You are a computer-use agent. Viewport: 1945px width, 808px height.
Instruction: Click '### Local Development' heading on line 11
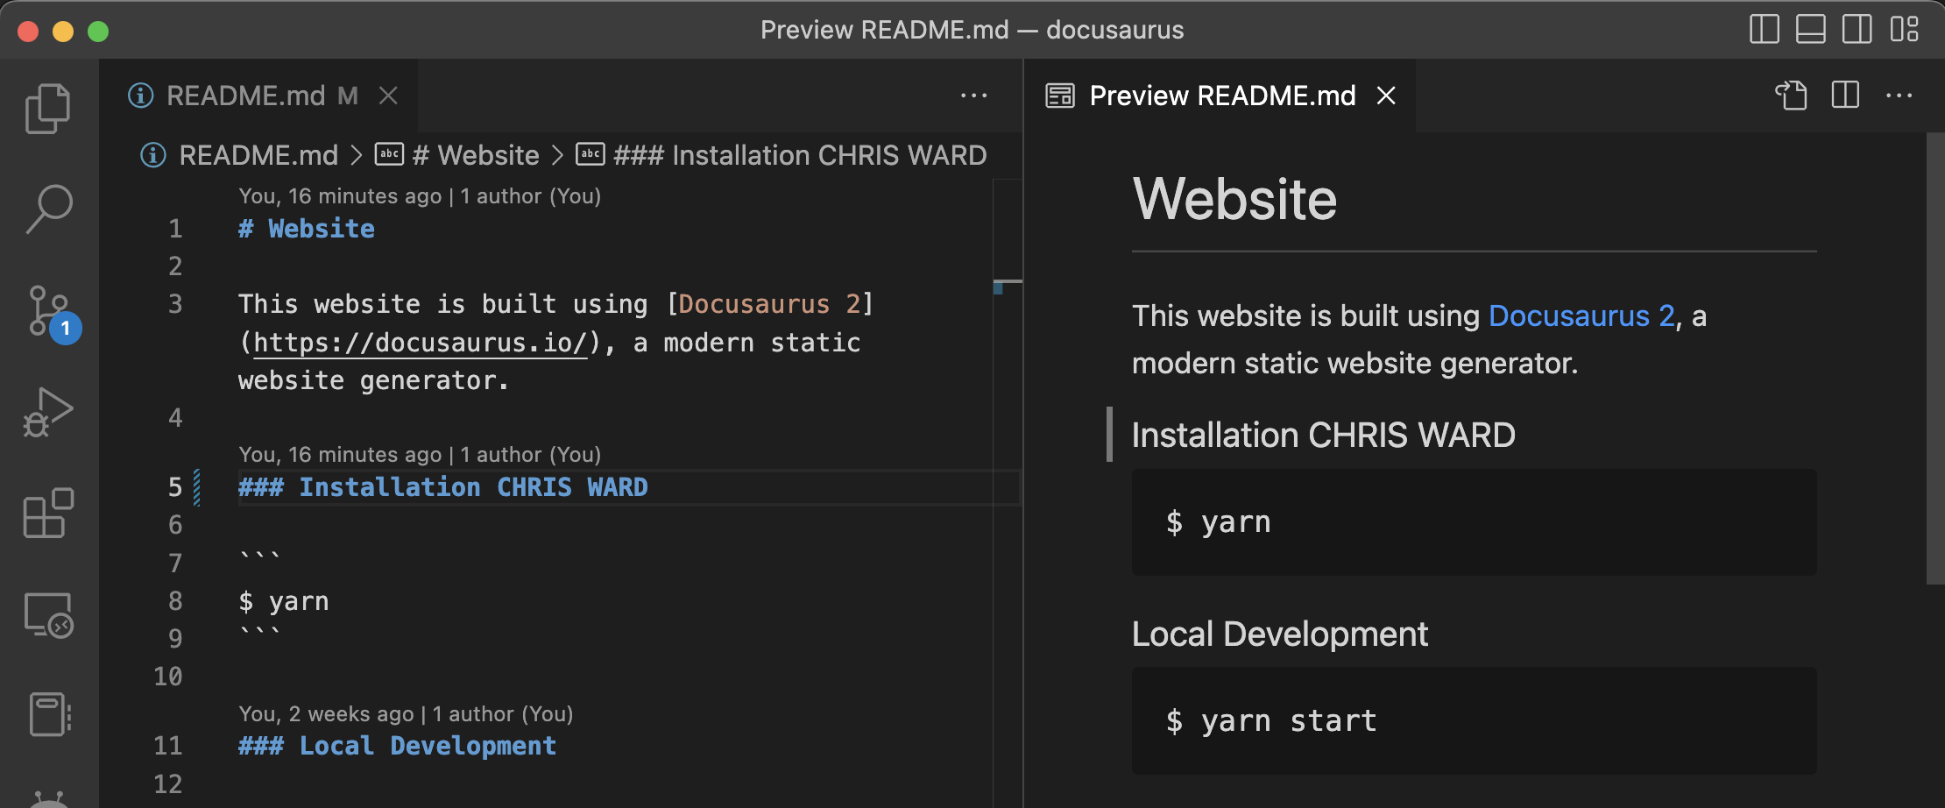(398, 746)
